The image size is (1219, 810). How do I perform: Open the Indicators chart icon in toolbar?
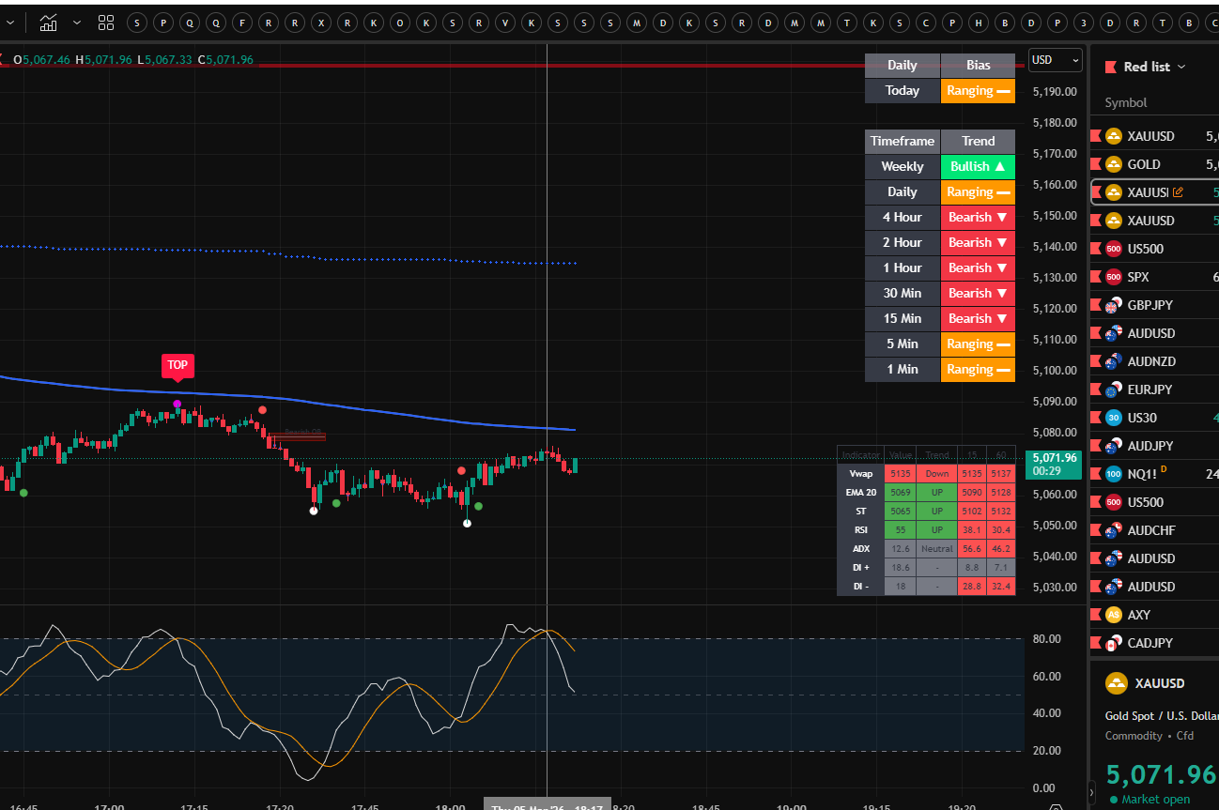pyautogui.click(x=48, y=23)
